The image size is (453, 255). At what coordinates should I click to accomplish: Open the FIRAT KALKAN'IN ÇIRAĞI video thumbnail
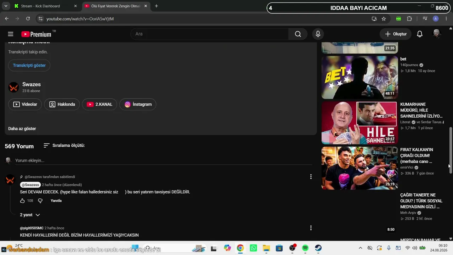click(x=360, y=168)
